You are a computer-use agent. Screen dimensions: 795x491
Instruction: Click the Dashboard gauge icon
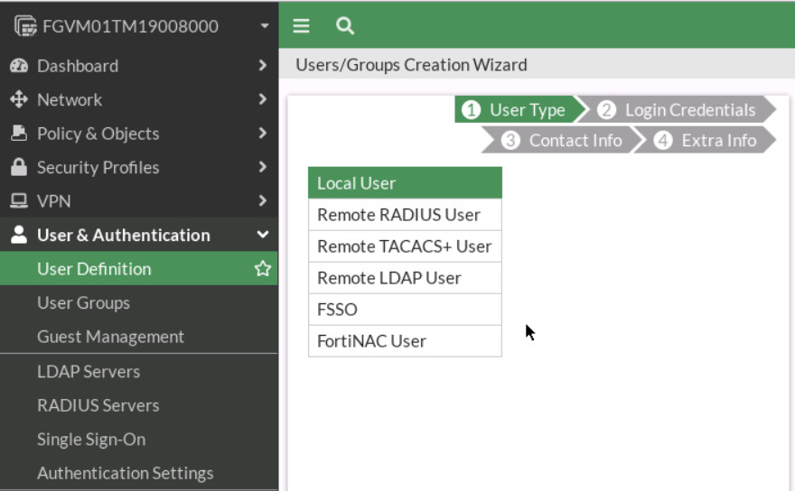pos(18,66)
